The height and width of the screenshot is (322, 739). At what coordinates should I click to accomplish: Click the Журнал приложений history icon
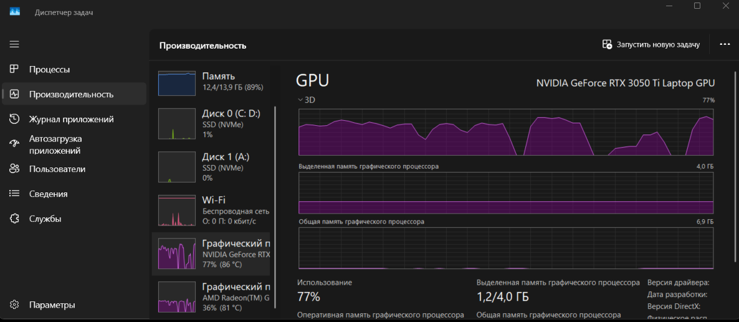pos(14,119)
